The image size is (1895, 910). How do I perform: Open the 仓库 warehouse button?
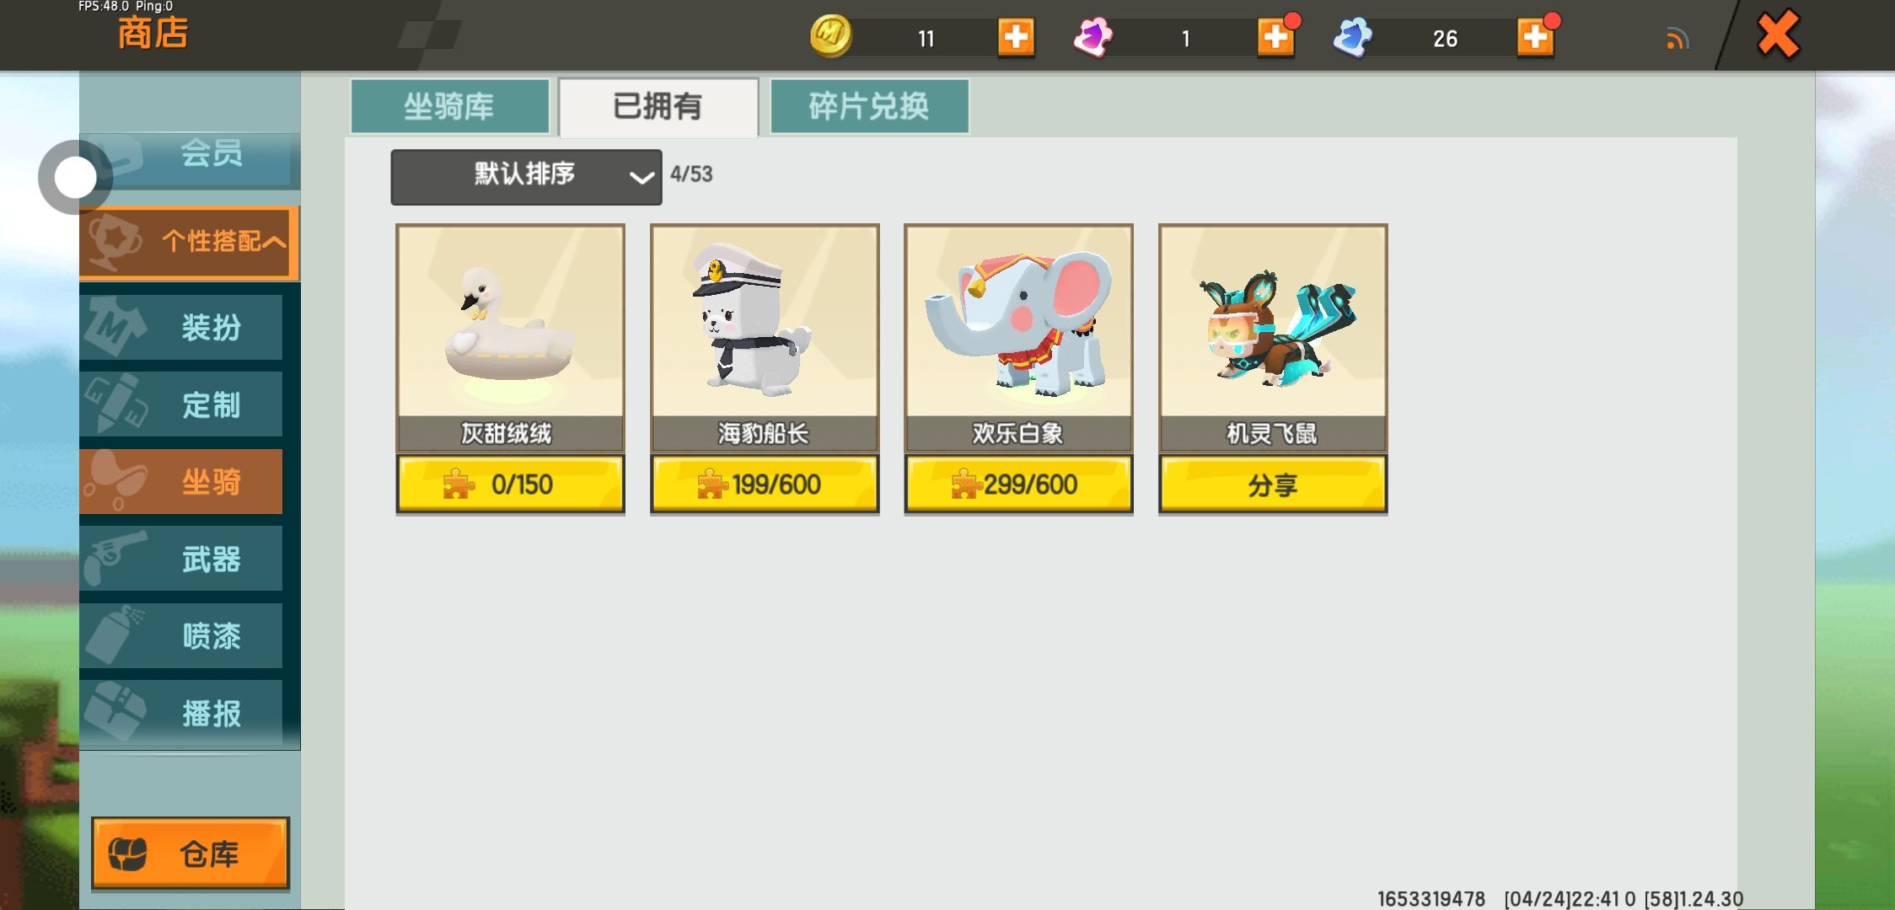point(191,854)
